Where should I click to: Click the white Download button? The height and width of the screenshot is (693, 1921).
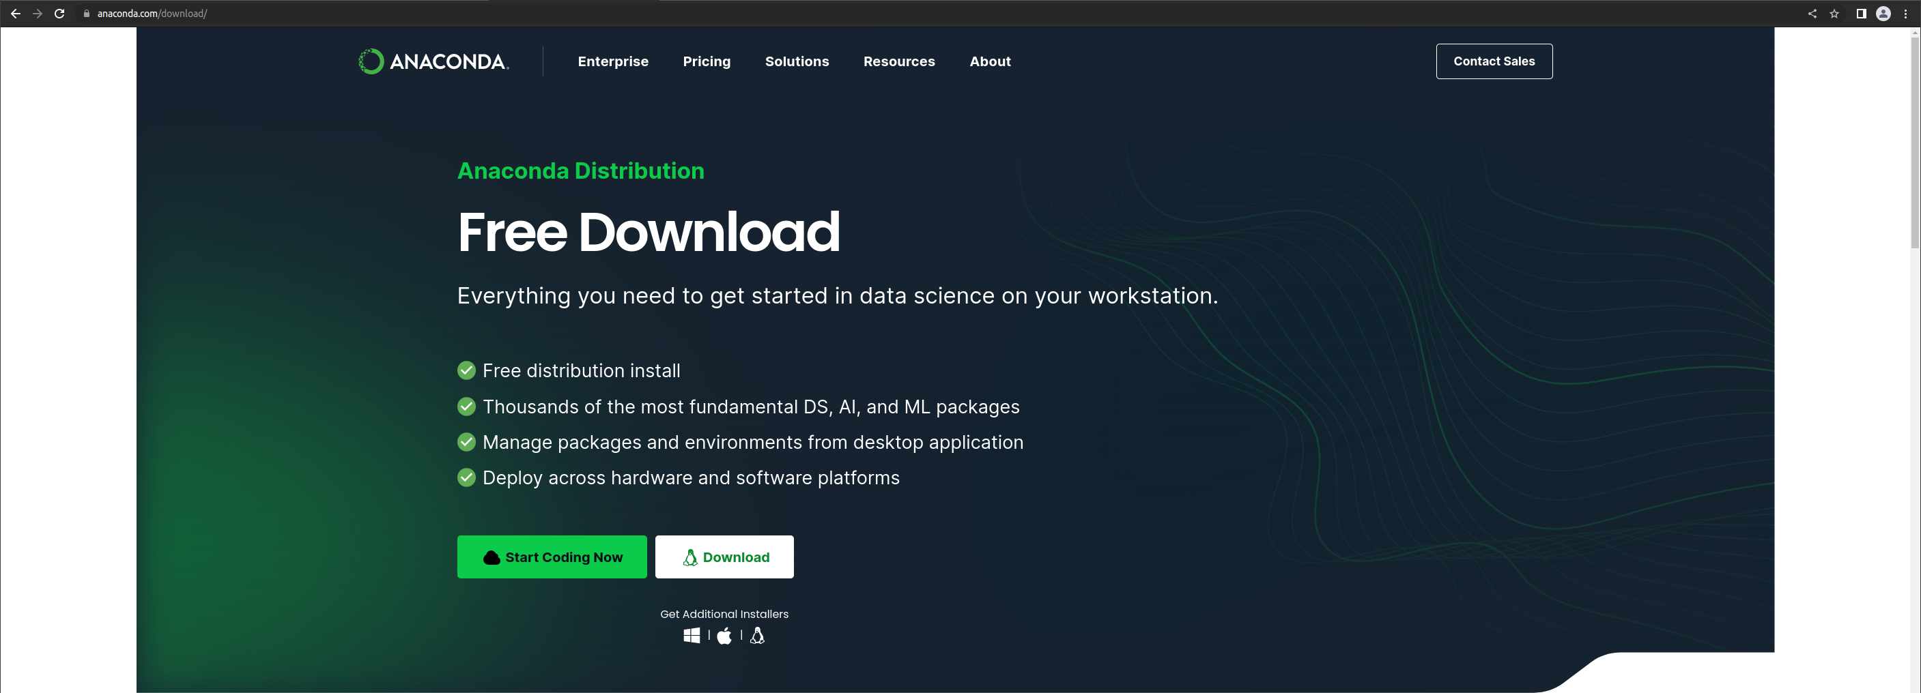pos(724,557)
